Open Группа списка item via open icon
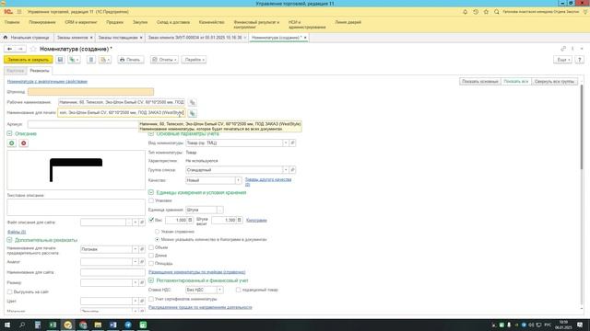 292,170
